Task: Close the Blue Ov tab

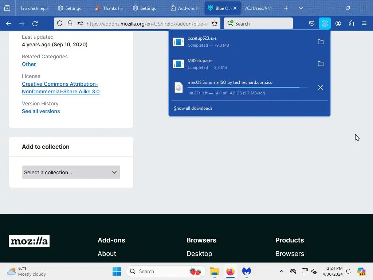Action: 235,8
